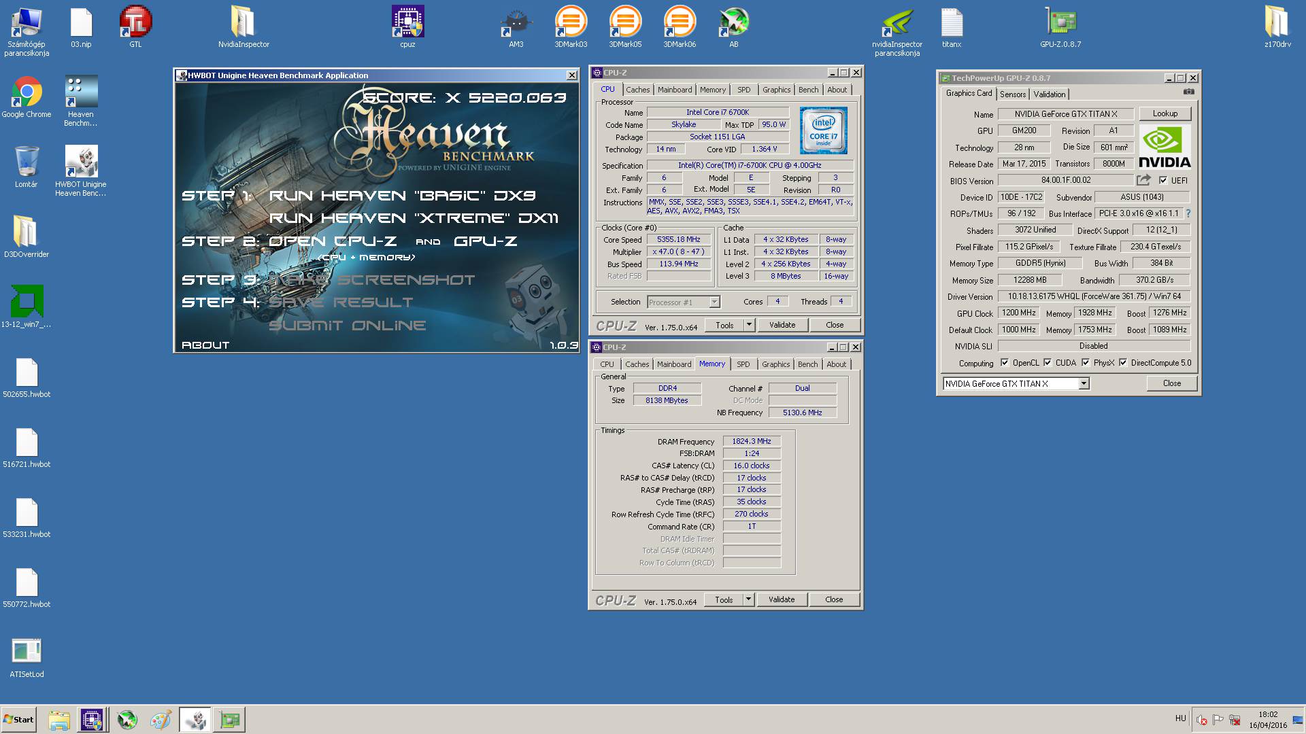Toggle the OpenCL checkbox
The height and width of the screenshot is (734, 1306).
tap(1005, 363)
